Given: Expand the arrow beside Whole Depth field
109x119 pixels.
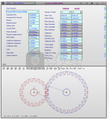Looking at the screenshot, I should click(x=60, y=45).
